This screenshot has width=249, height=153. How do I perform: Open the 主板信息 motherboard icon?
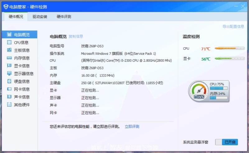click(x=9, y=50)
